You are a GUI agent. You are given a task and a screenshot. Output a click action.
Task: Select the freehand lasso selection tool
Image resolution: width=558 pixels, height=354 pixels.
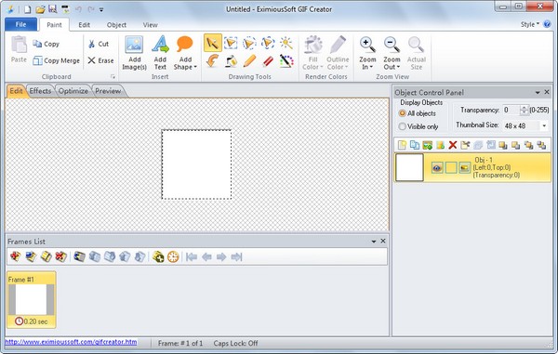click(x=268, y=44)
